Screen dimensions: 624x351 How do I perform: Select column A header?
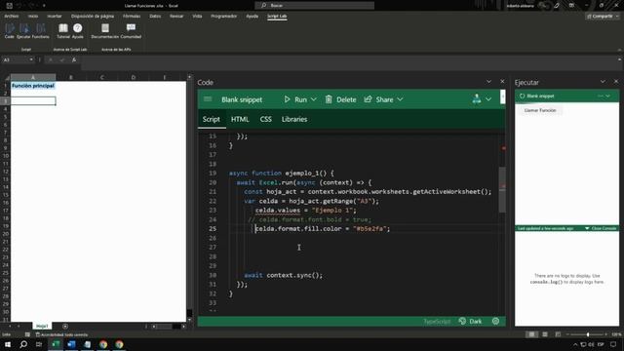pos(33,77)
